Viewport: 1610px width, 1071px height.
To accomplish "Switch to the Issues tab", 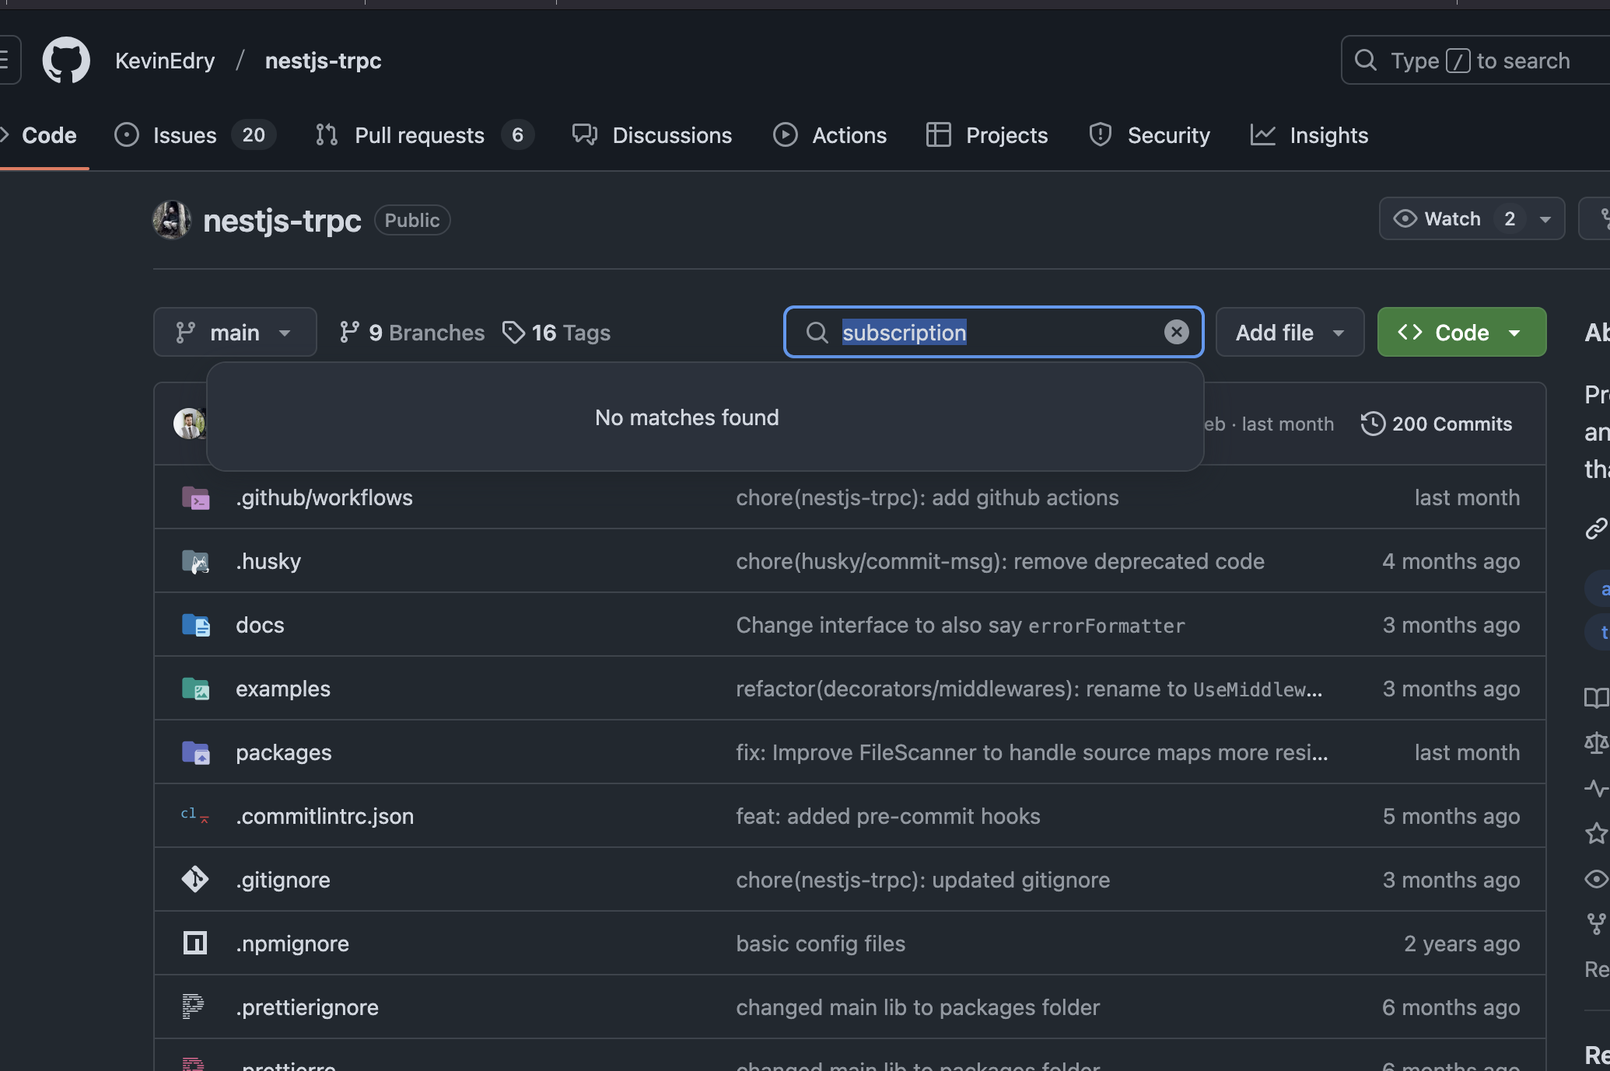I will [x=195, y=135].
